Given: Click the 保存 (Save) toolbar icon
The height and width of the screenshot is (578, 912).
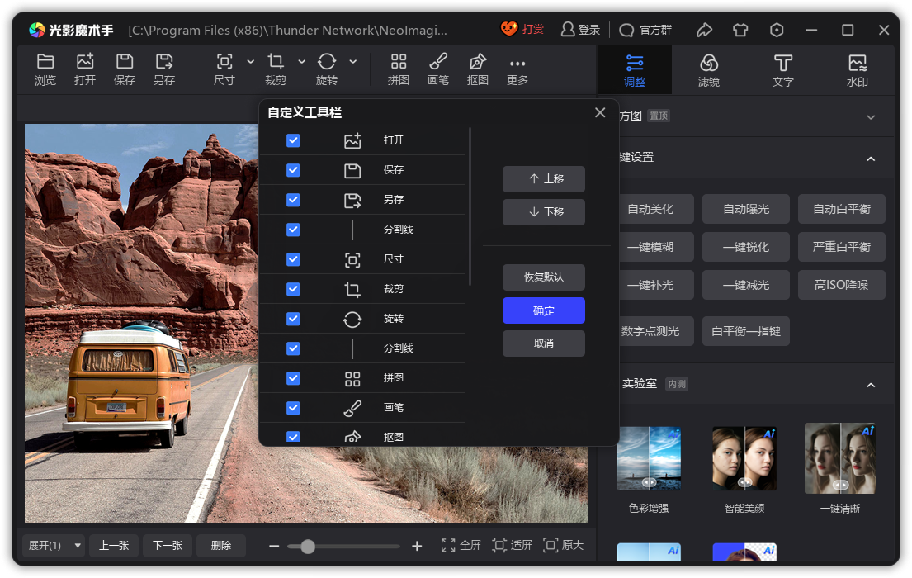Looking at the screenshot, I should [125, 62].
